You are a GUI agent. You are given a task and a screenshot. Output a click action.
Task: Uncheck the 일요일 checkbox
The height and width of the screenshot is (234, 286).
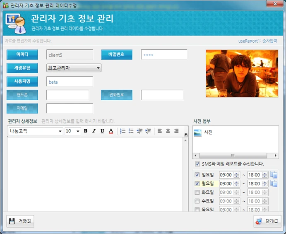(197, 175)
